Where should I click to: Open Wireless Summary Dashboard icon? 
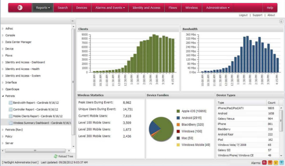(x=11, y=123)
